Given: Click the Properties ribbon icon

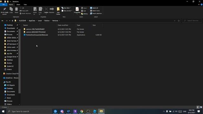Looking at the screenshot, I should tap(77, 10).
